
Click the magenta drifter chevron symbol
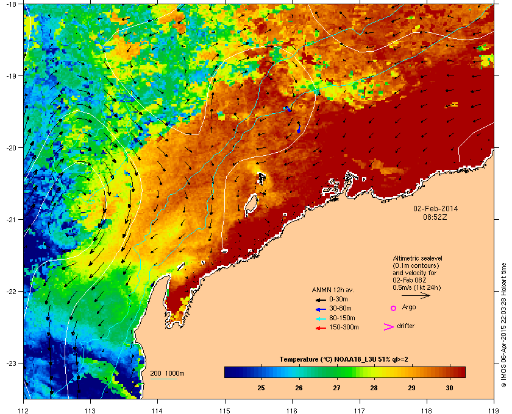pos(389,327)
